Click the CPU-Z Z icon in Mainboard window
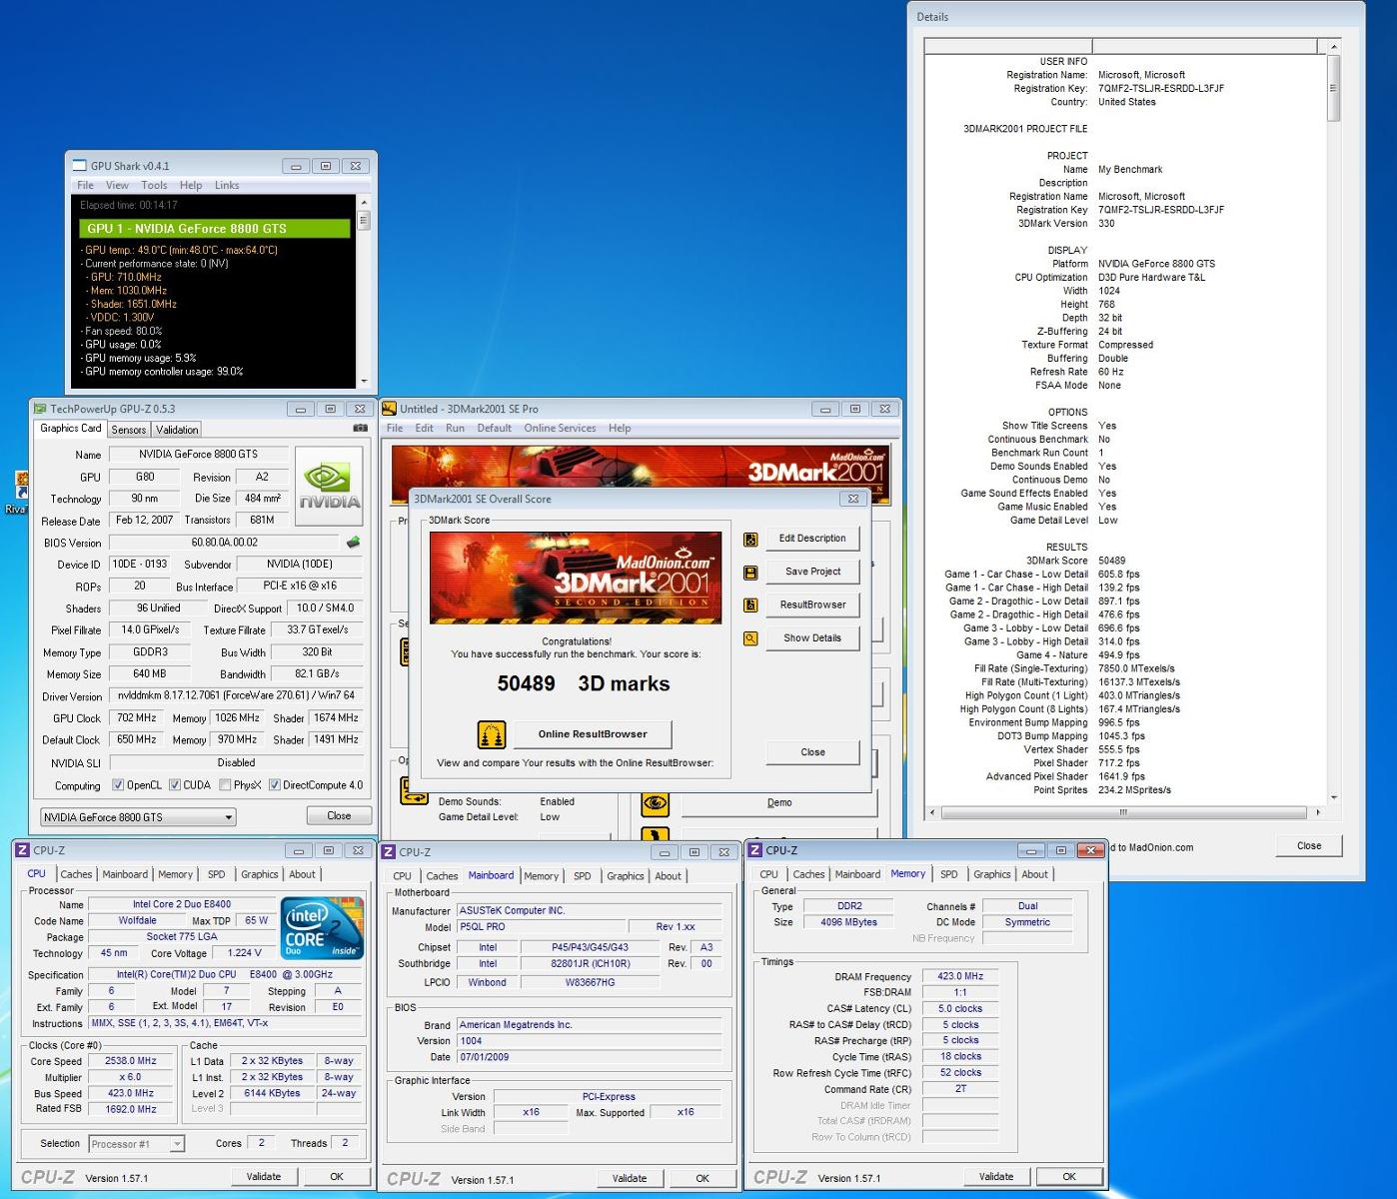1397x1199 pixels. click(389, 852)
